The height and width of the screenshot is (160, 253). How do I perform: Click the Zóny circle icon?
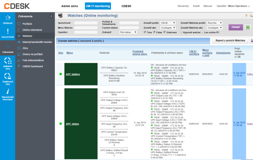click(x=19, y=48)
